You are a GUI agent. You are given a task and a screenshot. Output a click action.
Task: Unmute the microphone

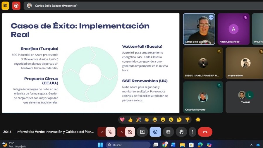click(x=110, y=132)
